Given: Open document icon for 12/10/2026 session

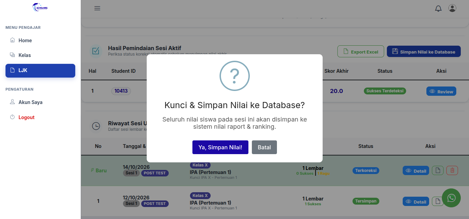Looking at the screenshot, I should (x=438, y=201).
